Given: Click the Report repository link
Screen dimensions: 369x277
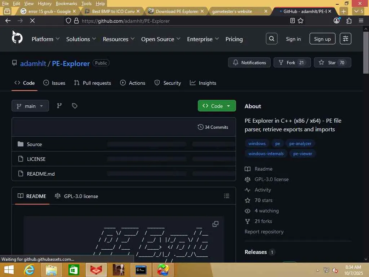Looking at the screenshot, I should coord(264,232).
